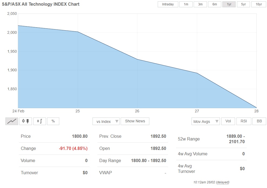This screenshot has height=188, width=267.
Task: Toggle the RSI indicator
Action: 244,121
